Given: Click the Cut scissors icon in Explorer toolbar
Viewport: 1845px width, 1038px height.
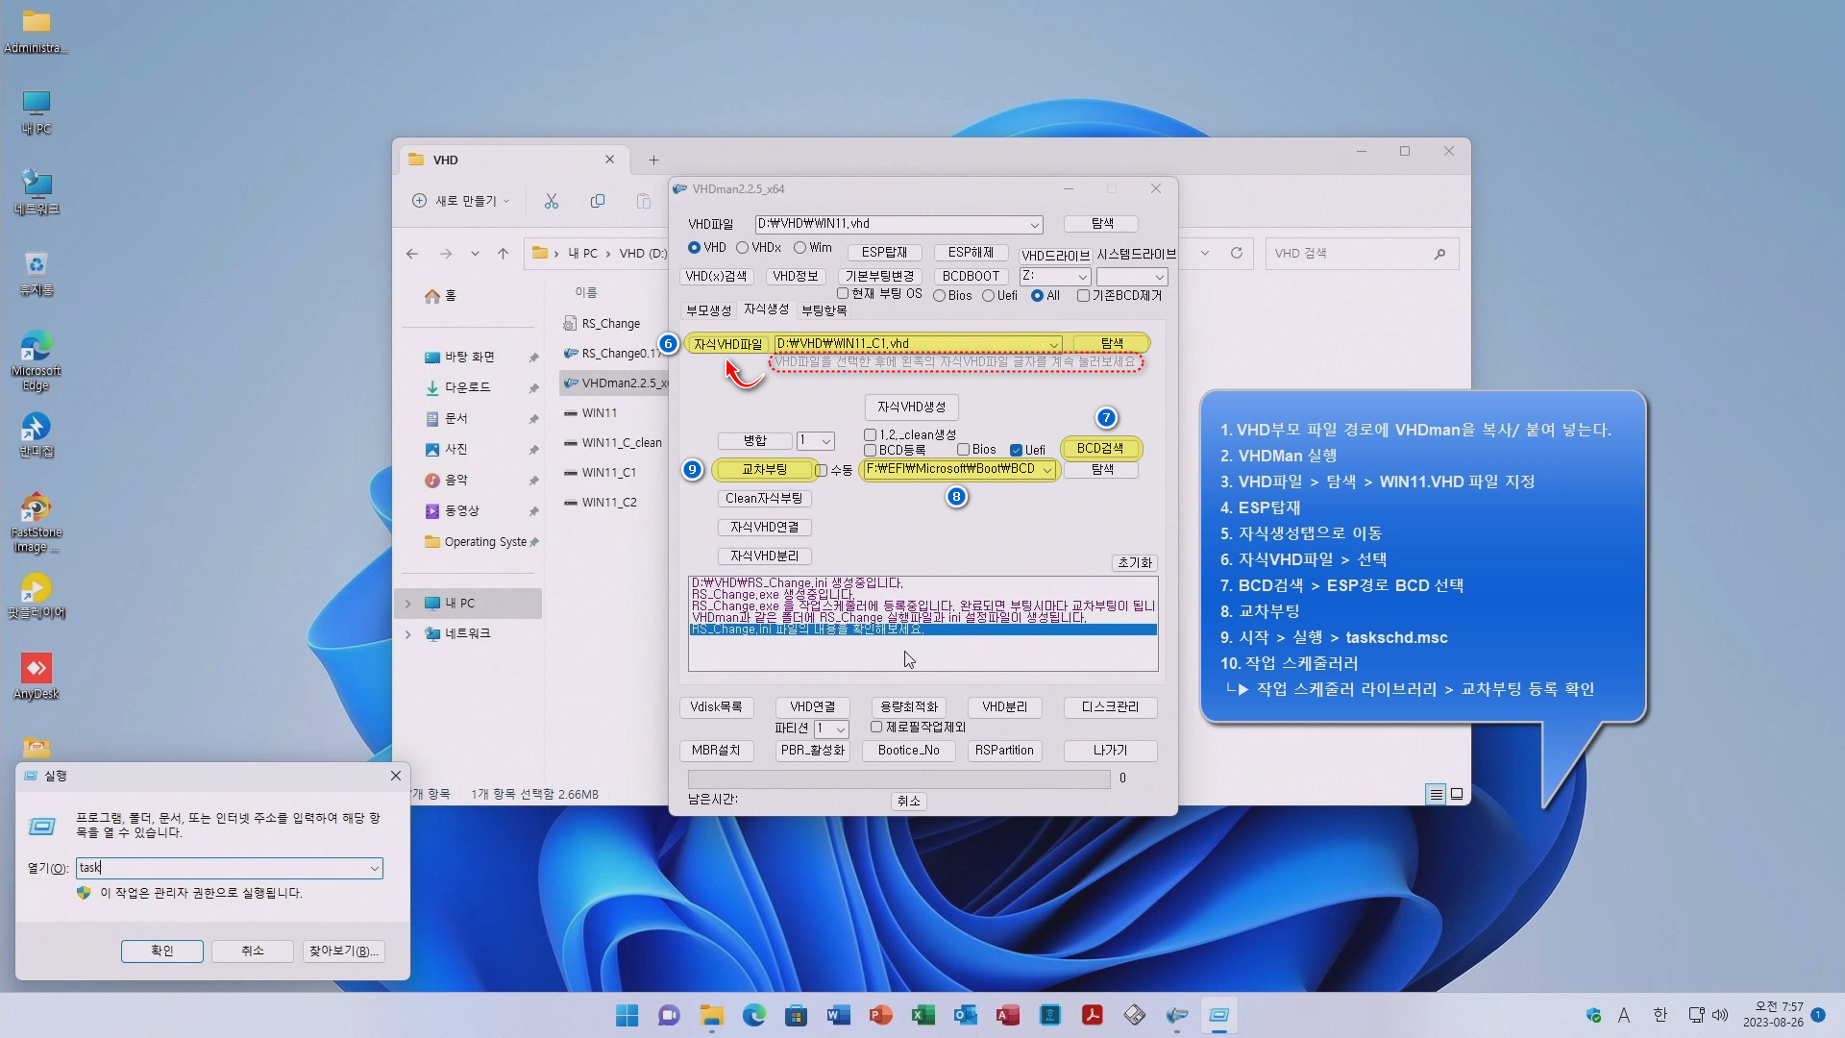Looking at the screenshot, I should (x=552, y=201).
